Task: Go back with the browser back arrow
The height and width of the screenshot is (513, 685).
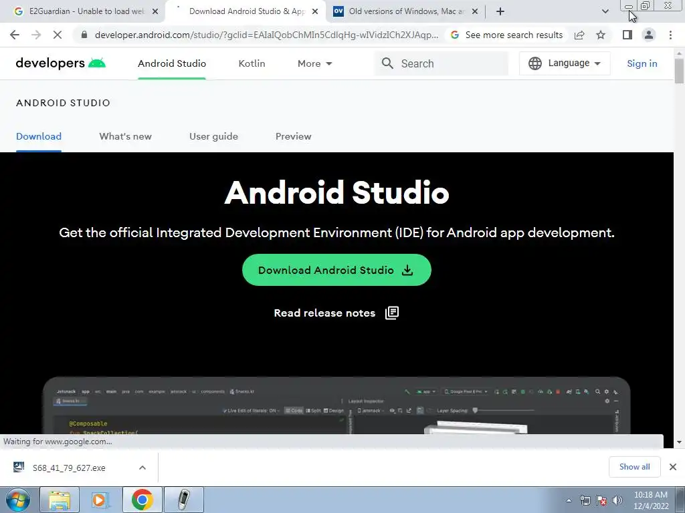Action: click(x=15, y=35)
